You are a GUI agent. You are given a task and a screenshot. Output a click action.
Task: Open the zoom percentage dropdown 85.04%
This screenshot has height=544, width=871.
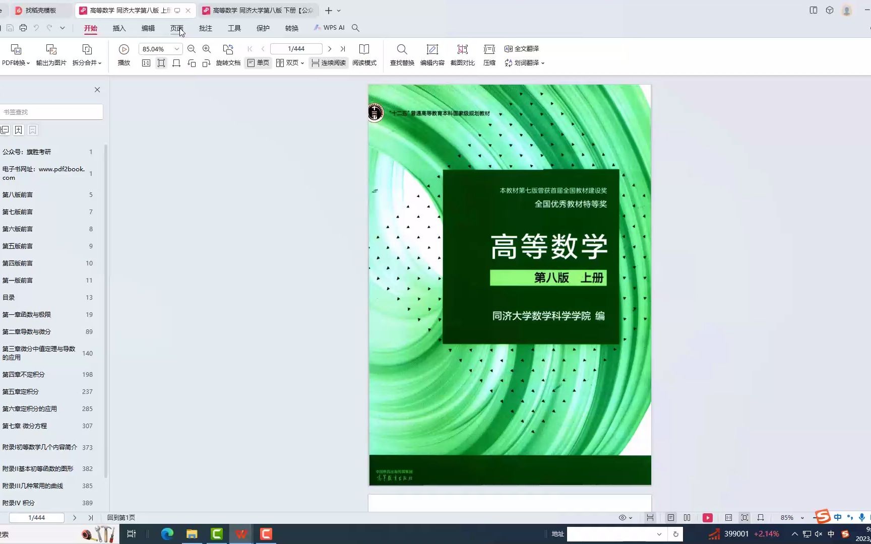tap(177, 49)
